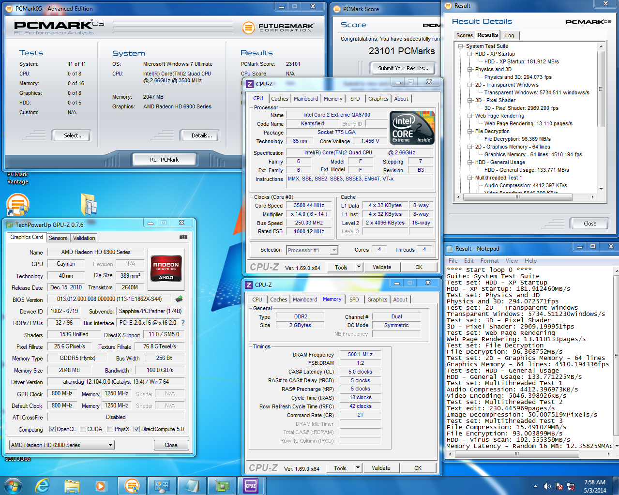
Task: Open Tools dropdown arrow in Memory CPU-Z window
Action: (358, 468)
